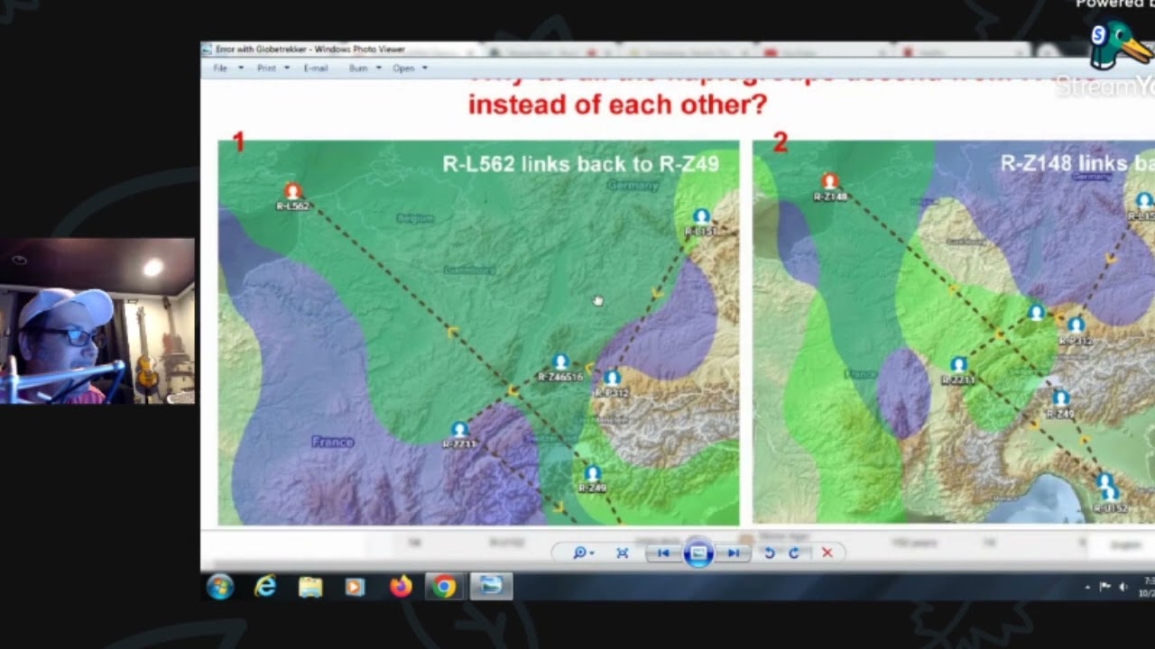Click the R-P312 marker on map 1

pos(612,379)
